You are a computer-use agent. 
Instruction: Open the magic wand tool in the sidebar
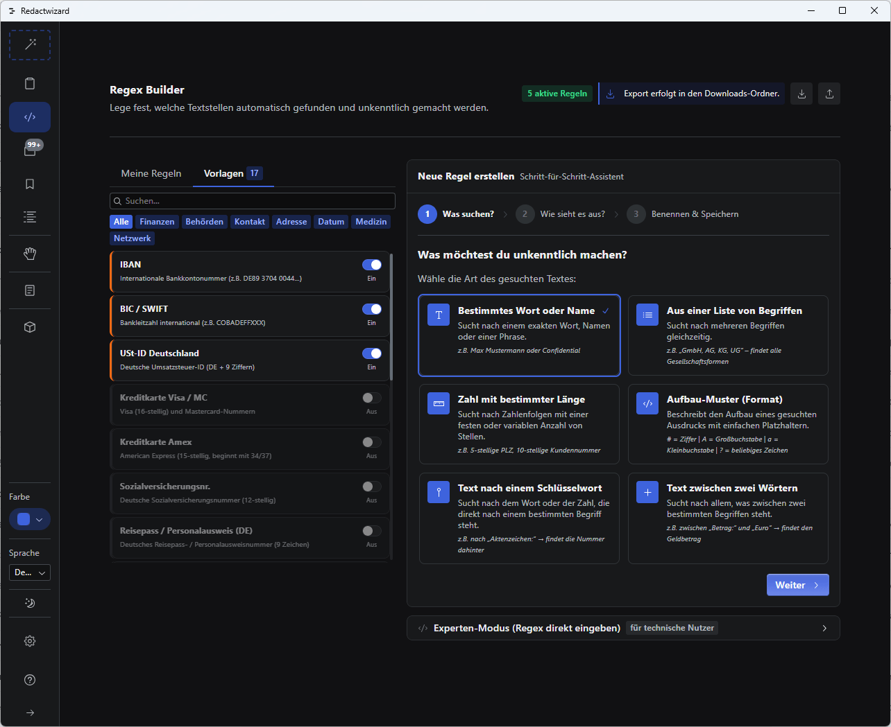pos(30,45)
